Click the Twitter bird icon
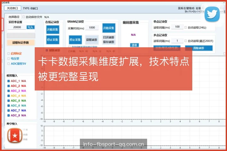Screen dimensions: 227x151 point(212,14)
